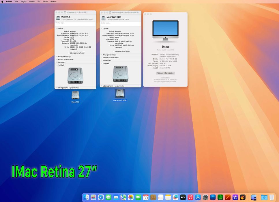This screenshot has height=202, width=279.
Task: Open the Downloads folder in Dock
Action: point(264,197)
